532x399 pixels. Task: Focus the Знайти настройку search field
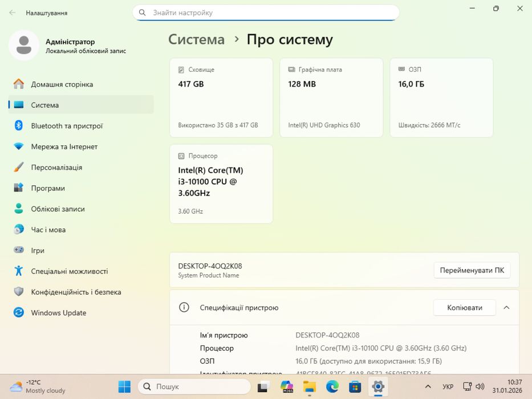[266, 13]
